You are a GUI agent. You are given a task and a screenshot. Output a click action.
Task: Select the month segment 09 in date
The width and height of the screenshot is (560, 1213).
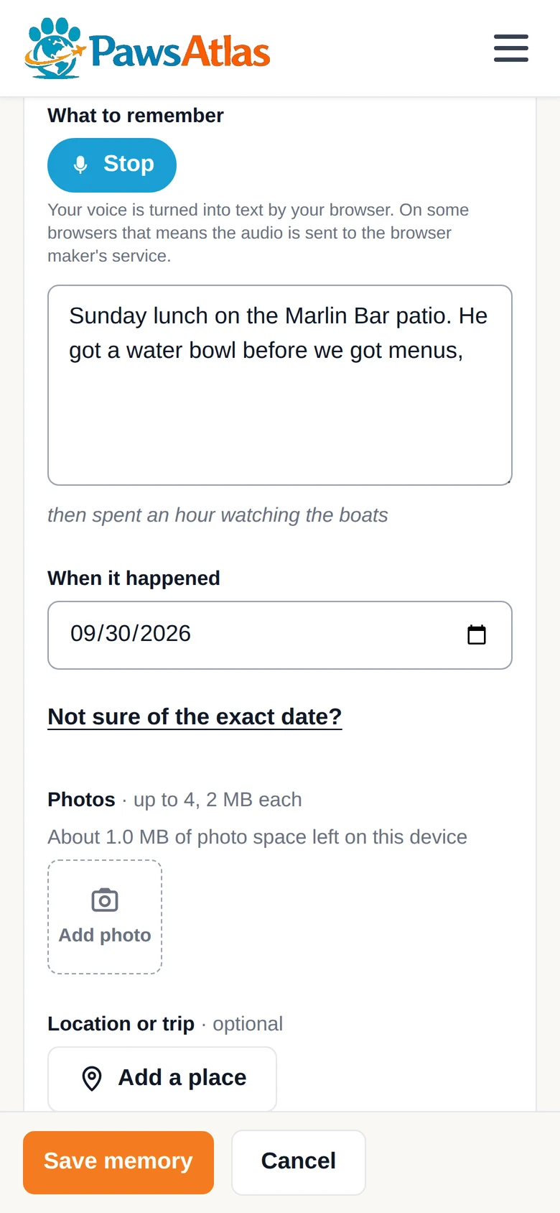pyautogui.click(x=83, y=634)
